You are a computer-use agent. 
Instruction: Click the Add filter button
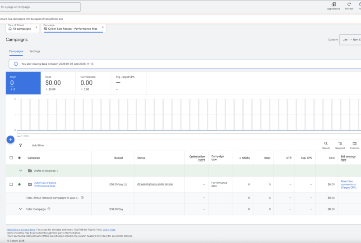click(38, 145)
